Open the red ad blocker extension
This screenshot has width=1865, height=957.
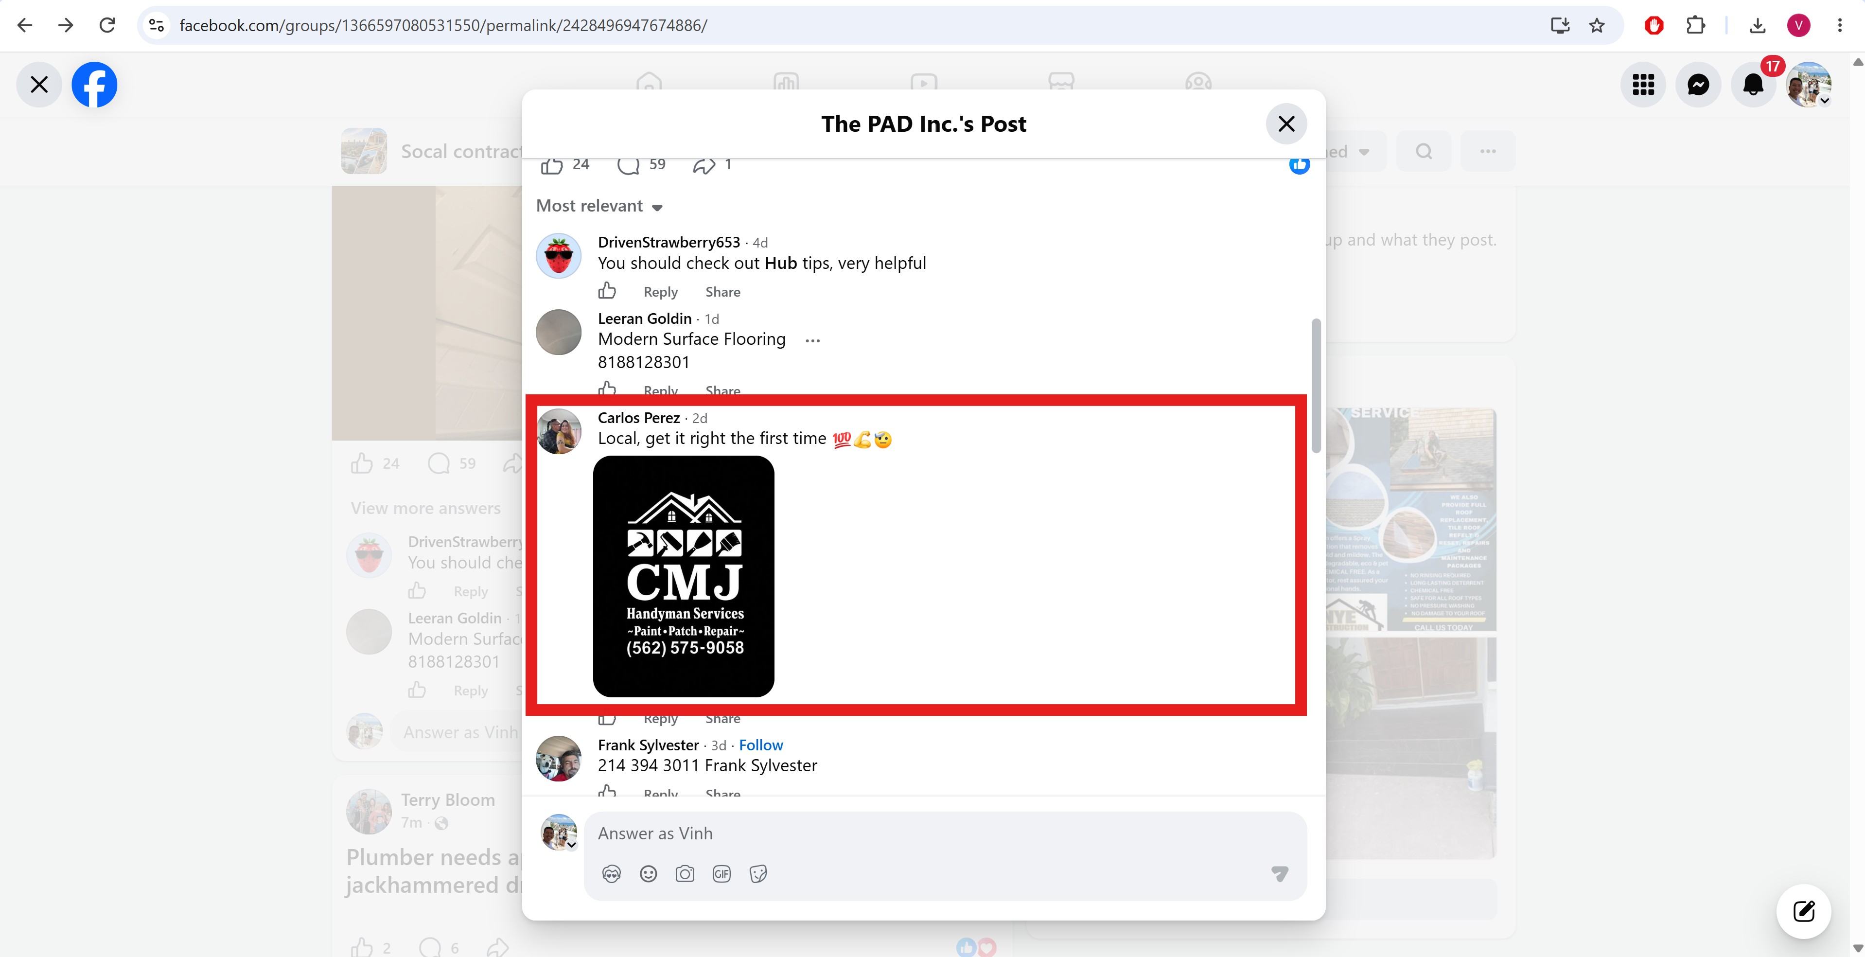pos(1654,25)
